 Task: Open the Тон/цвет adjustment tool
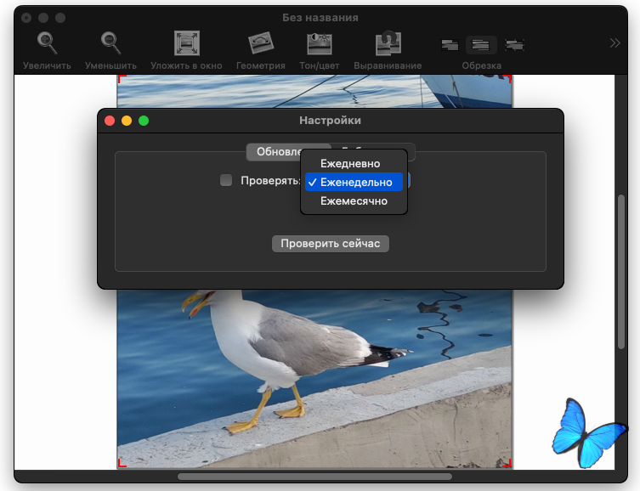[320, 43]
